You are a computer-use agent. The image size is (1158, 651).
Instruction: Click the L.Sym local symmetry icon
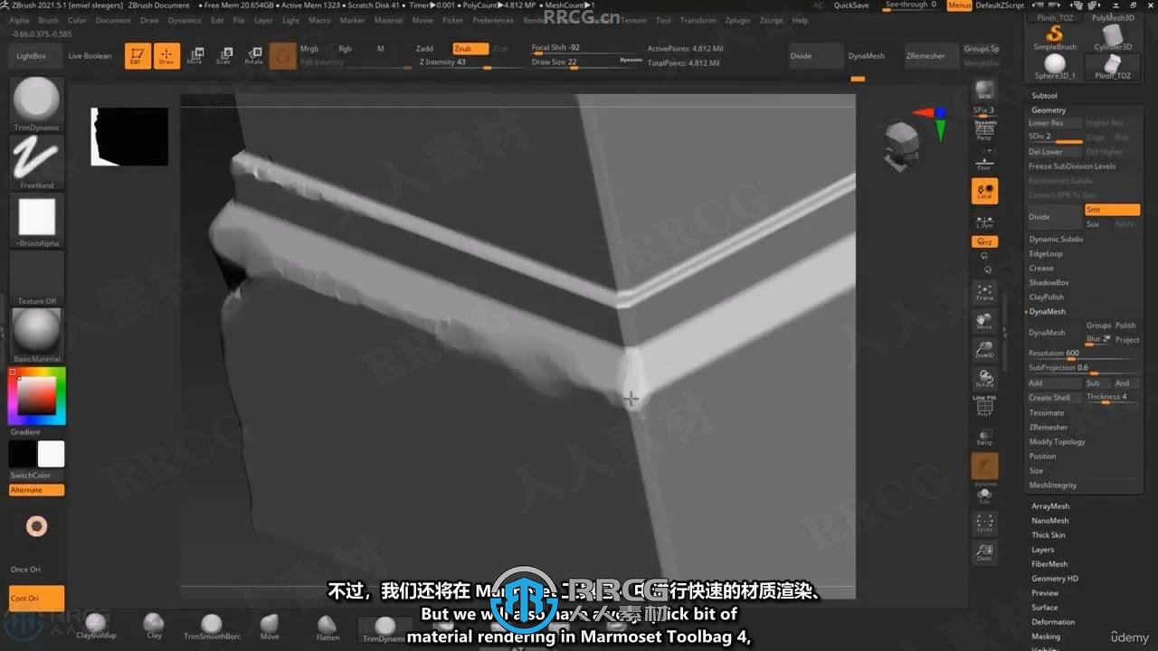click(984, 221)
